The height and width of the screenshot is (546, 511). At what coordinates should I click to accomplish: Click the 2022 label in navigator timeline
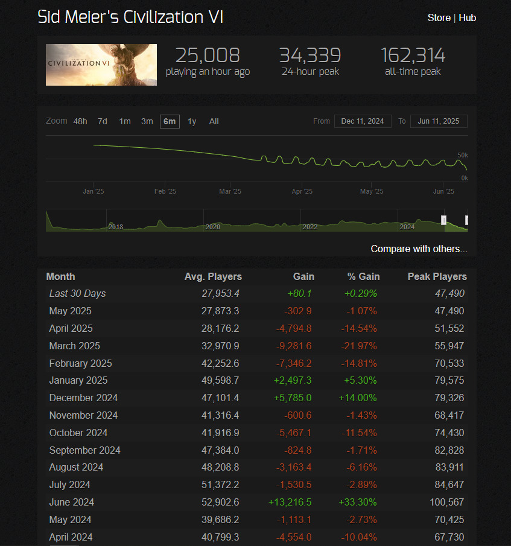point(310,227)
